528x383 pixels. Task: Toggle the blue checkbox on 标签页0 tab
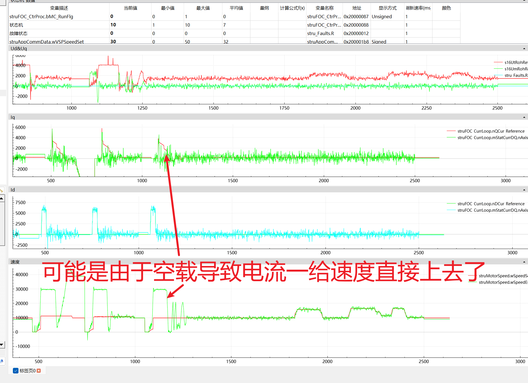pyautogui.click(x=16, y=371)
